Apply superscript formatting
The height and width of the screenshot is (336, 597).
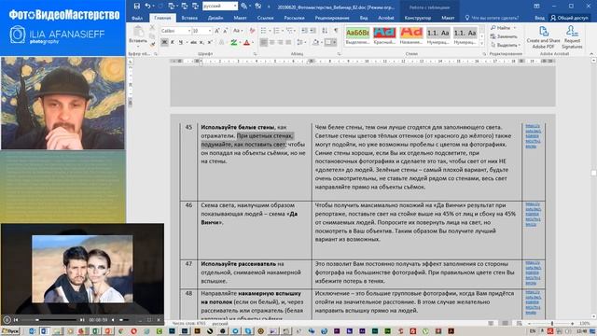coord(209,42)
